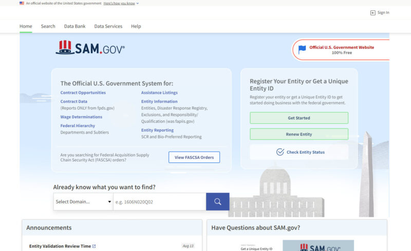Click the magnifier search button
This screenshot has width=411, height=251.
[217, 202]
